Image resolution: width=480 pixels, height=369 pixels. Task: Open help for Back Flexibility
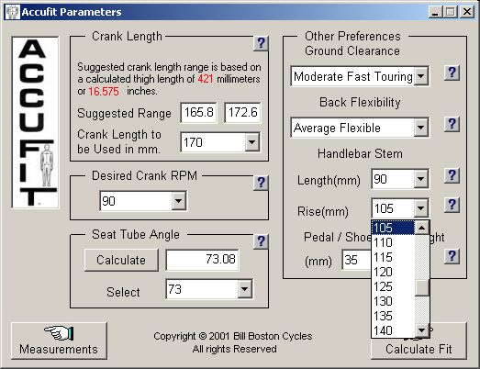pos(452,124)
